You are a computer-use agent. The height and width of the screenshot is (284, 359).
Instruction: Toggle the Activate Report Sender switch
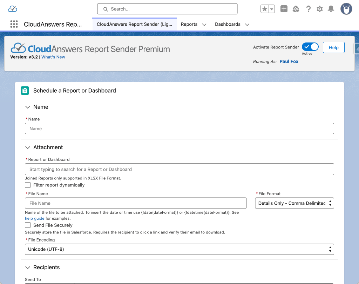pos(310,47)
